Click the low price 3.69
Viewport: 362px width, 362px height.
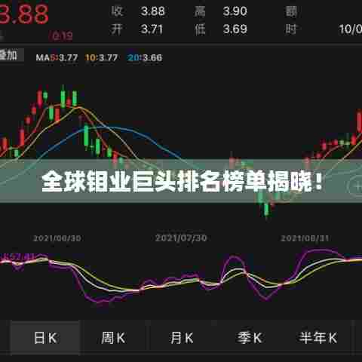coord(235,29)
